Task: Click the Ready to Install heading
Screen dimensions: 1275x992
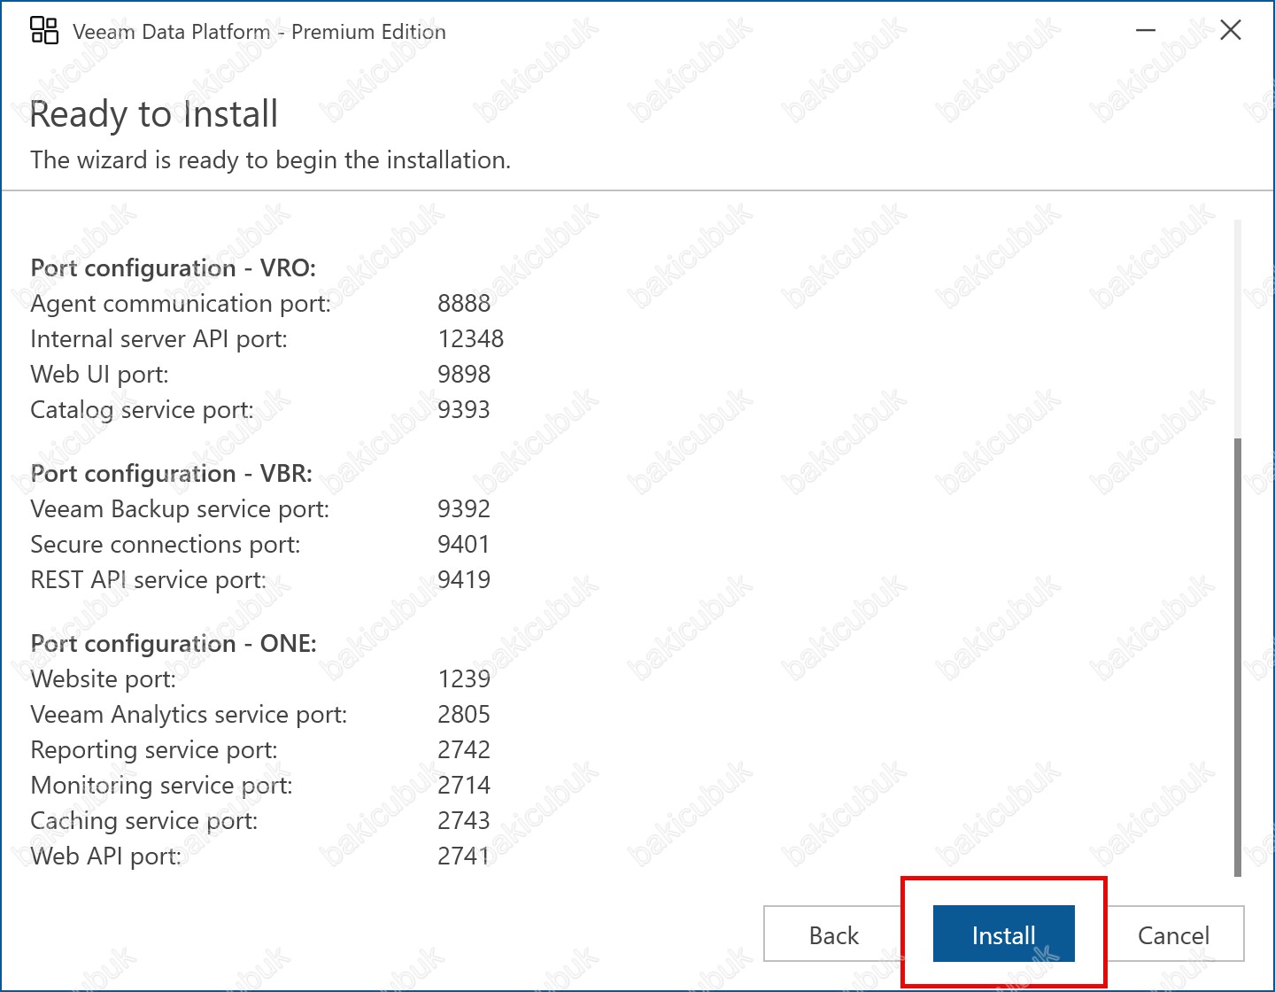Action: tap(154, 114)
